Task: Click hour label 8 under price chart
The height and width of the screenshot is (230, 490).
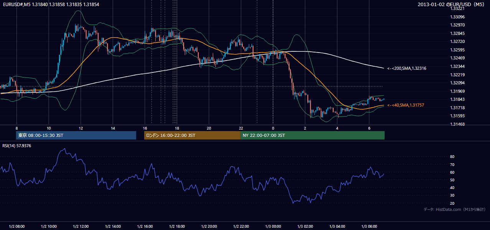Action: (x=16, y=128)
